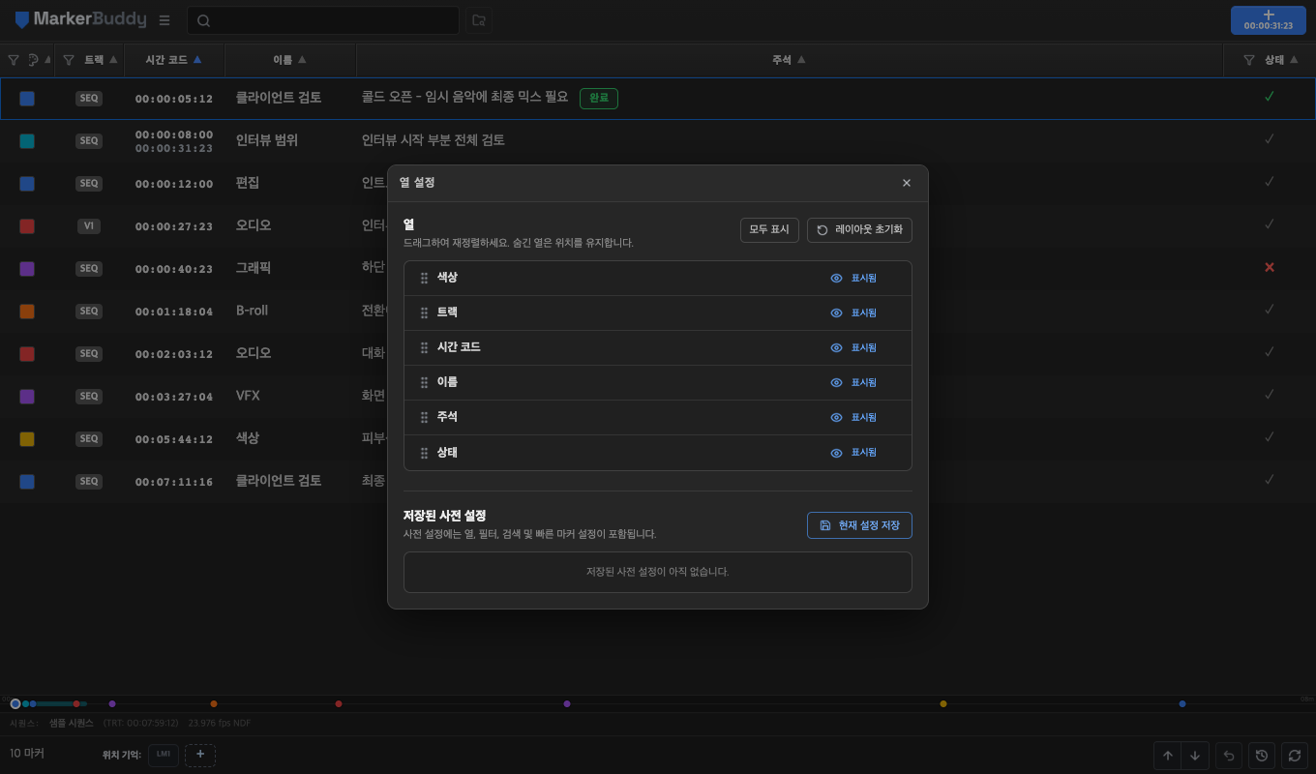Open the history clock icon in bottom bar

point(1261,756)
